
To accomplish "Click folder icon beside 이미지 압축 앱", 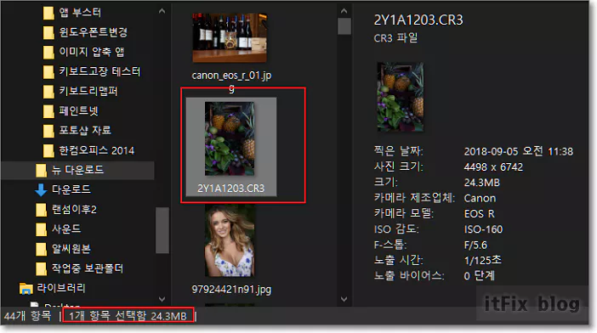I will (x=48, y=52).
